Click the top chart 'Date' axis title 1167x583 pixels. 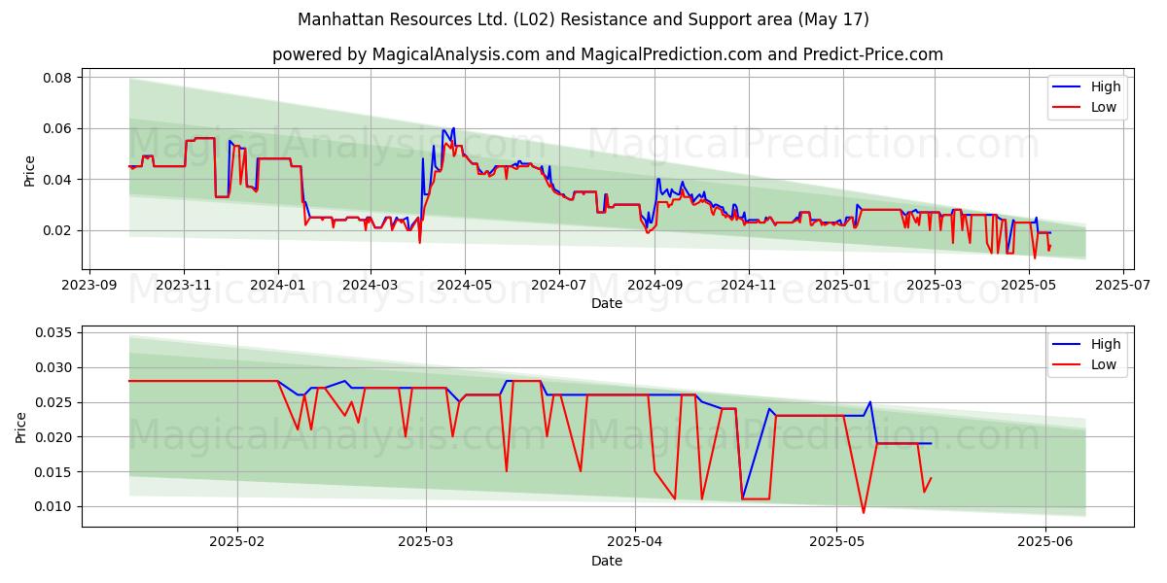pos(607,304)
